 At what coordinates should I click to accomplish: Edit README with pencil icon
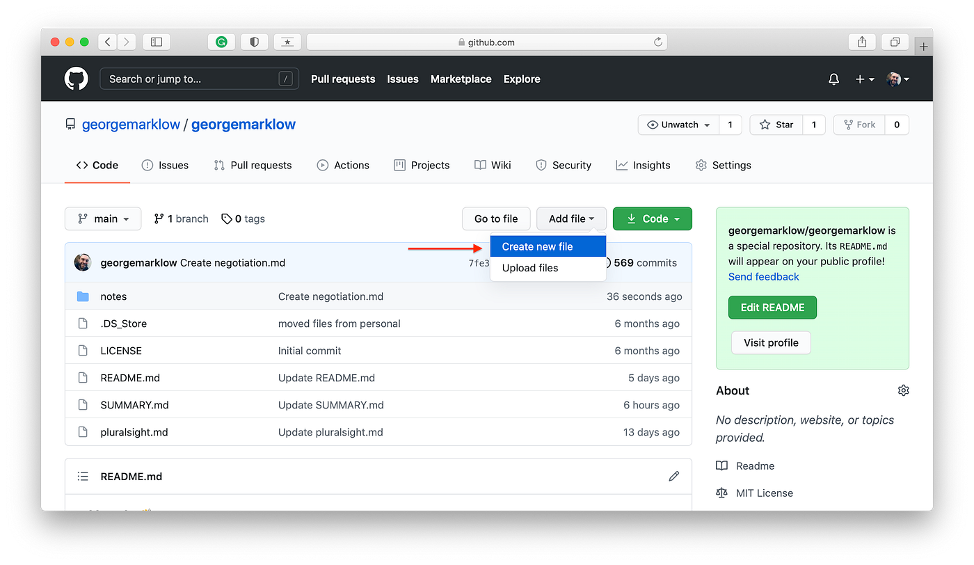pos(673,477)
